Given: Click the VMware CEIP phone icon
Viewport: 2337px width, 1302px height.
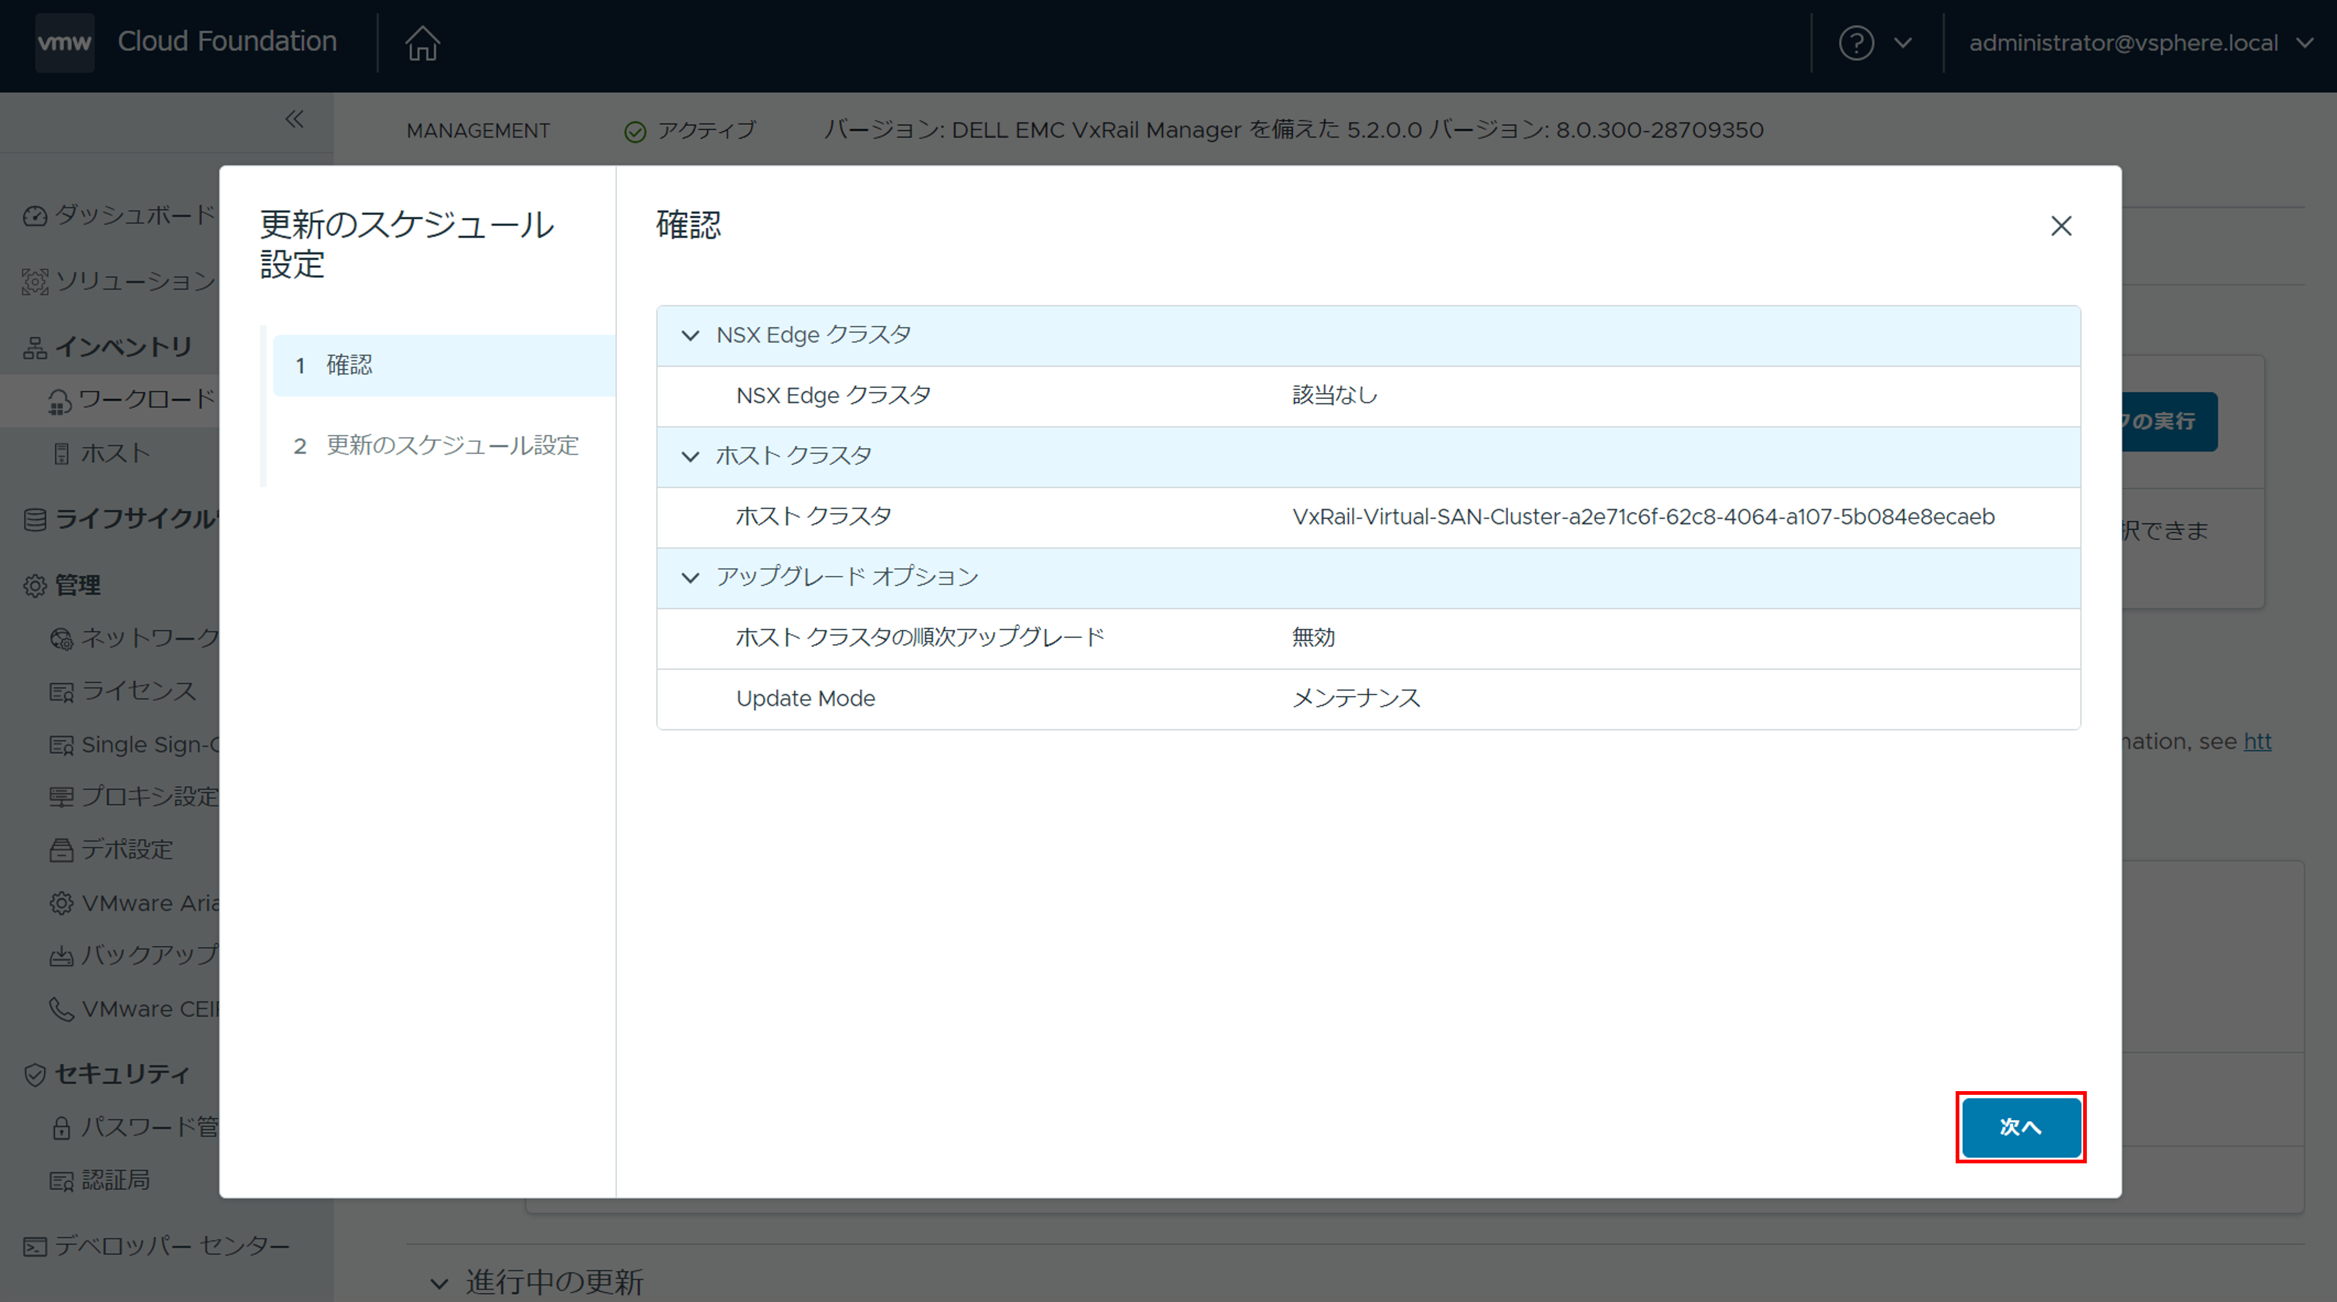Looking at the screenshot, I should coord(61,1009).
